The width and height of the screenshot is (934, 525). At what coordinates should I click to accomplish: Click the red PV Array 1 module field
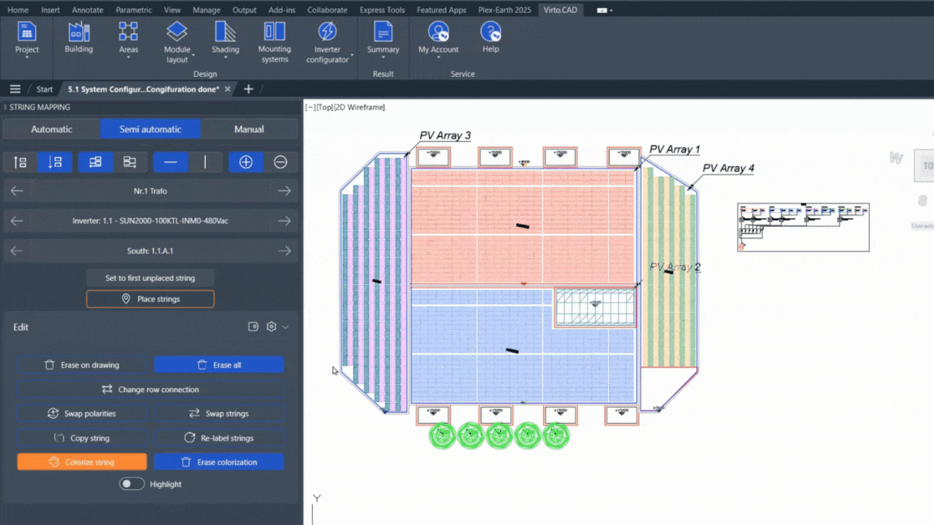click(523, 226)
